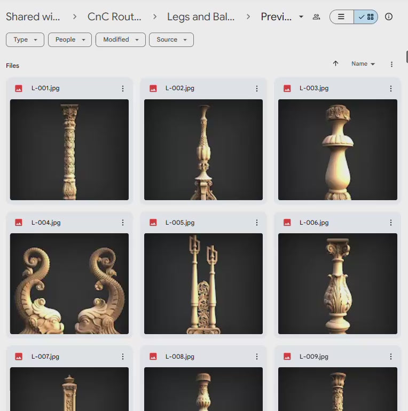The image size is (408, 411).
Task: Open more actions for L-008.jpg
Action: pyautogui.click(x=257, y=357)
